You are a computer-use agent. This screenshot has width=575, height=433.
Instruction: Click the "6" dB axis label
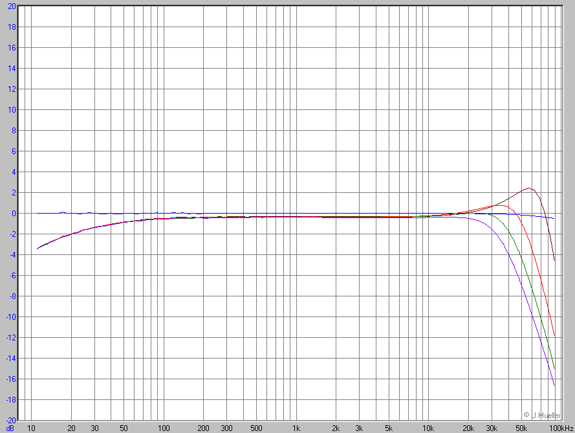(x=14, y=151)
